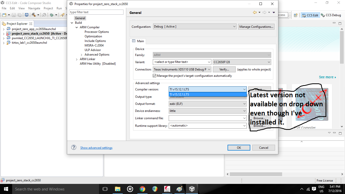The image size is (345, 194).
Task: Click the type filter text field
Action: (96, 12)
